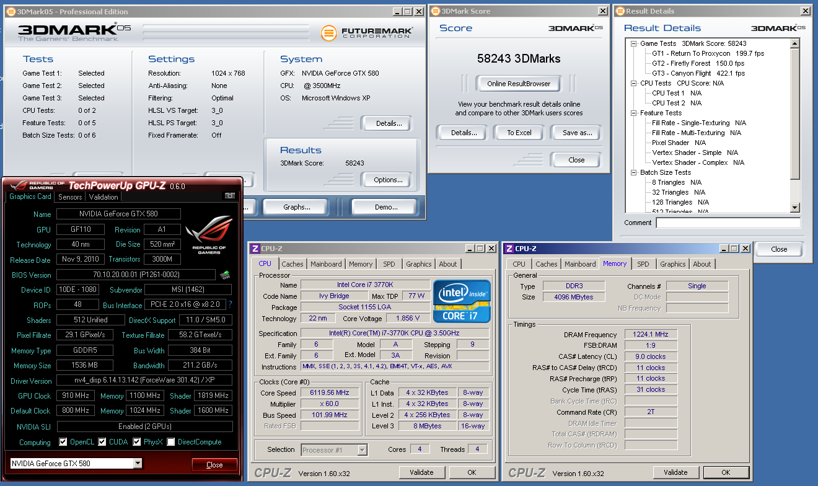Collapse the Game Tests tree node
The image size is (818, 486).
click(x=634, y=43)
